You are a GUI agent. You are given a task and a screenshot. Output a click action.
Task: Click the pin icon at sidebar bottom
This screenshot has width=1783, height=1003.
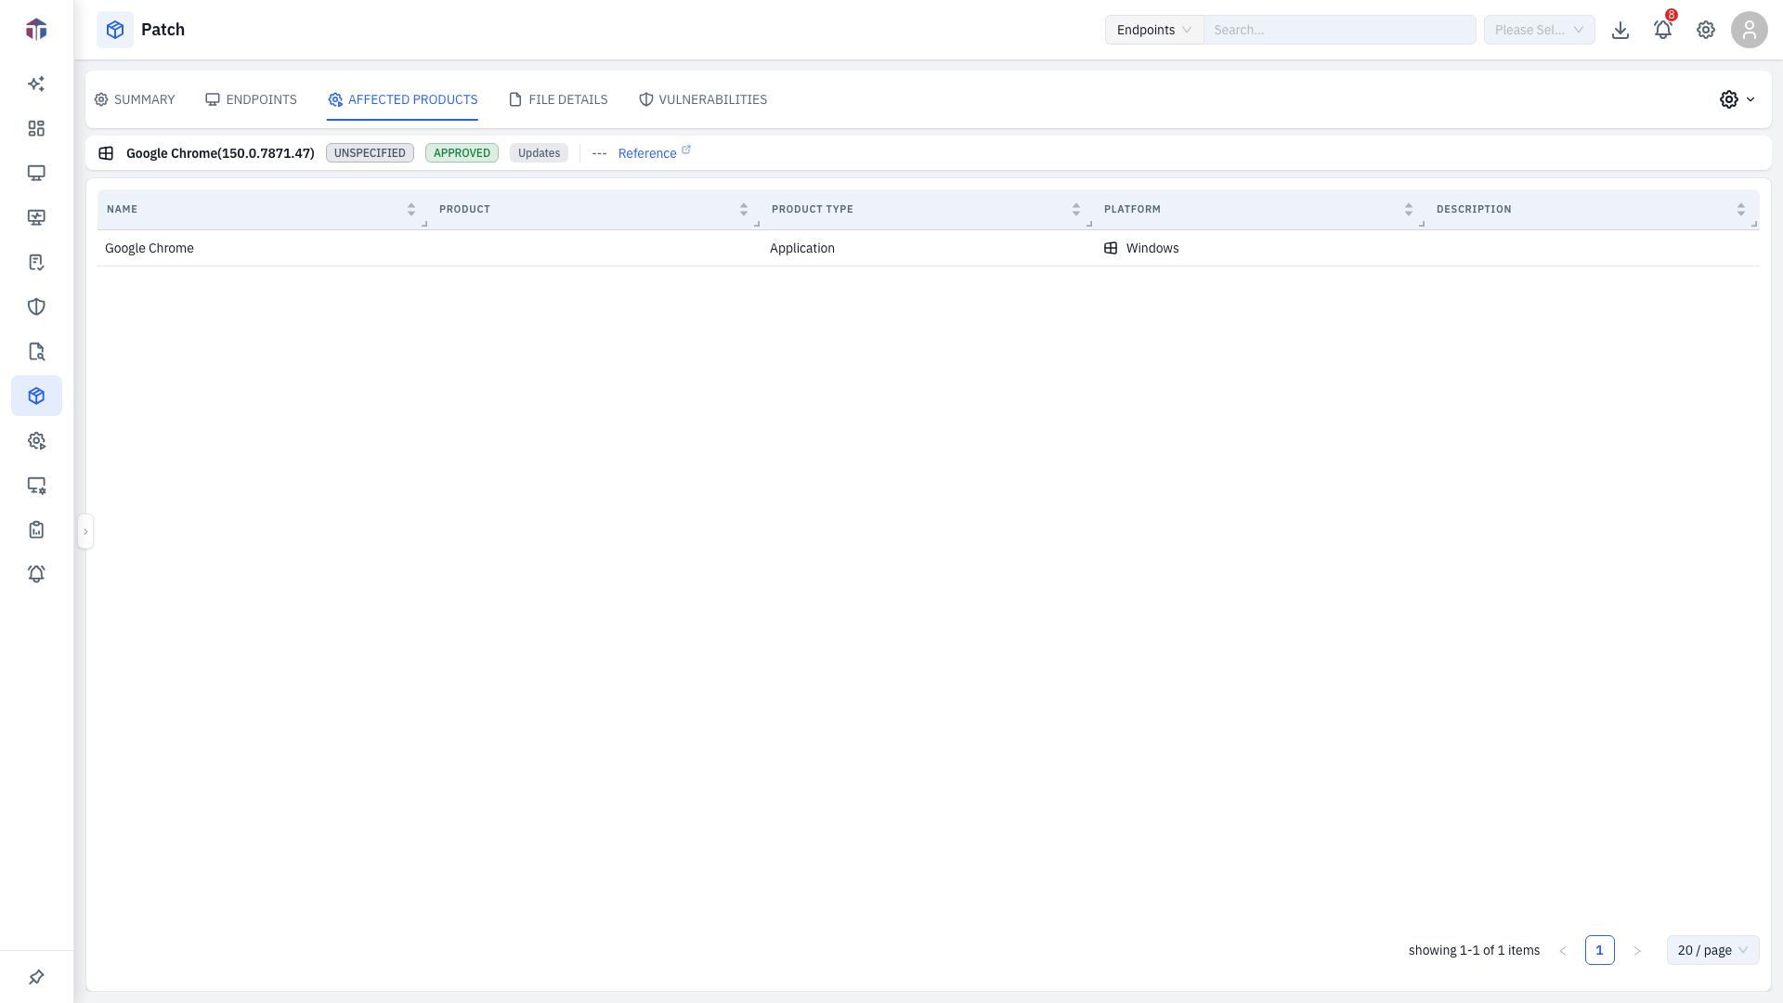tap(36, 977)
